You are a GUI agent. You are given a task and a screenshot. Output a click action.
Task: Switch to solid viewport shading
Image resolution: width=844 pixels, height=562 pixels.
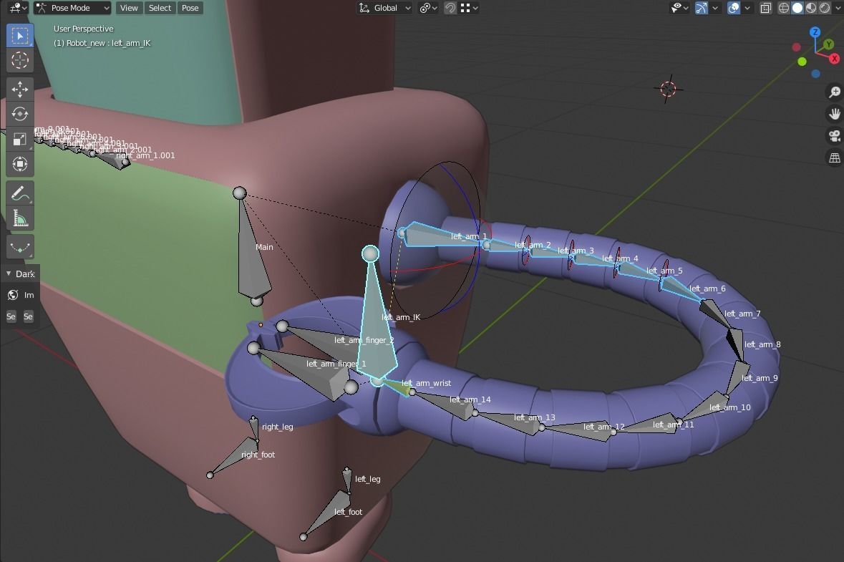click(797, 8)
